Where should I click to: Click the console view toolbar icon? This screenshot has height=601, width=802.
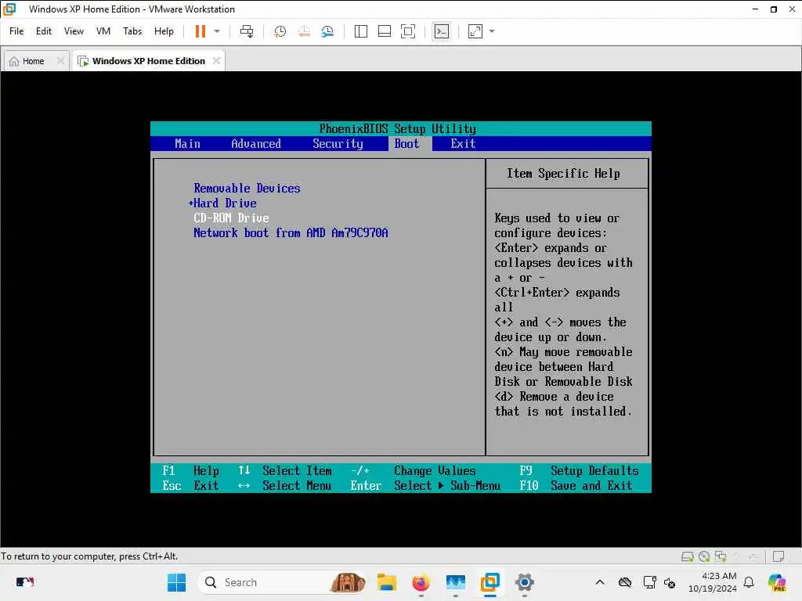pos(442,31)
